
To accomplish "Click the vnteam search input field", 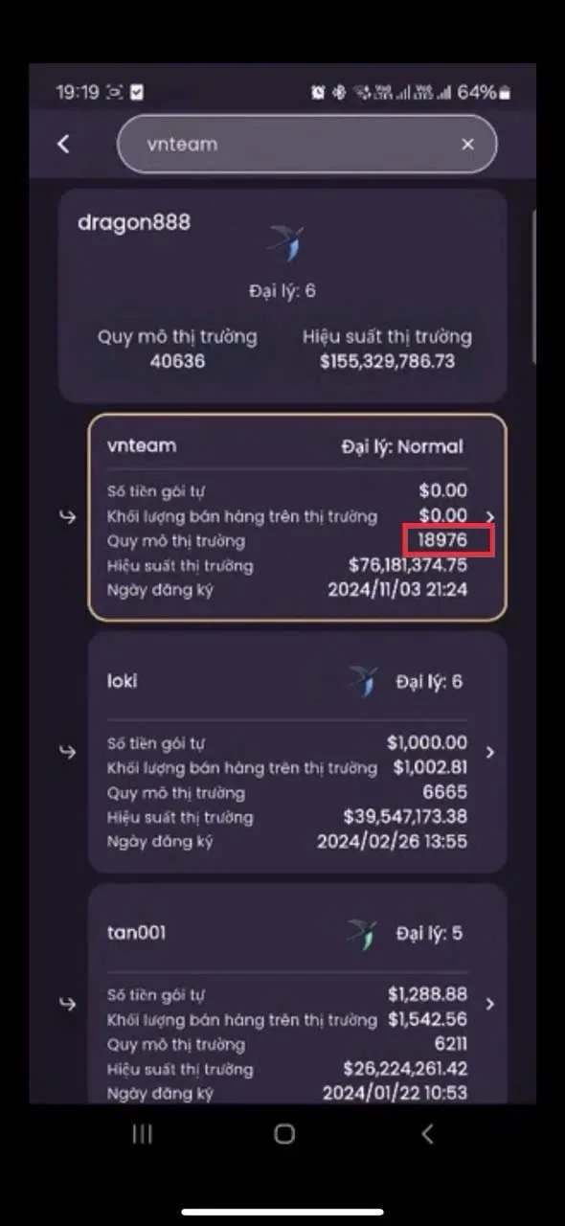I will point(306,144).
